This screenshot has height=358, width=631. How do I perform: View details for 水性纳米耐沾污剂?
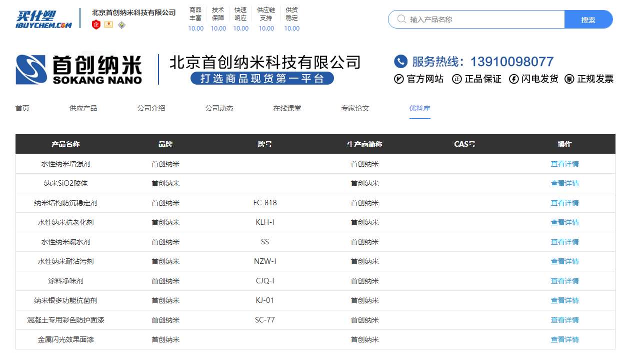(x=565, y=261)
